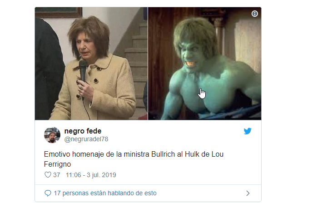327x203 pixels.
Task: Click the like count number 37
Action: (x=56, y=175)
